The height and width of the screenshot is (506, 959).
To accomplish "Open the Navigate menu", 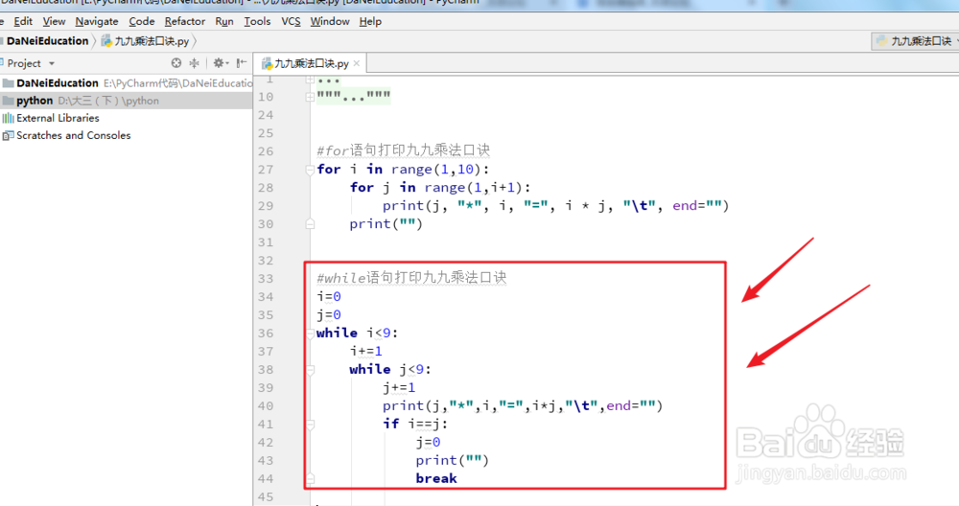I will 97,21.
